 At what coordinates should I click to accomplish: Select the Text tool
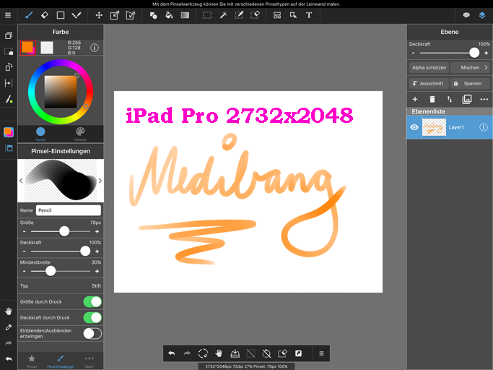[309, 15]
